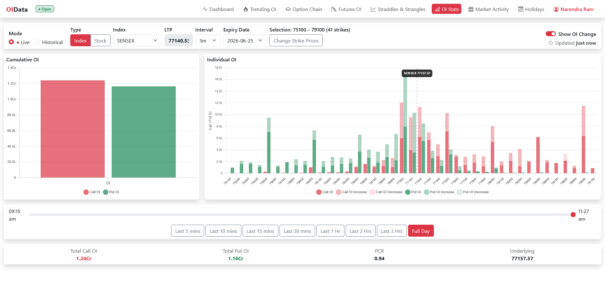Select Last 2 Hrs range
Image resolution: width=605 pixels, height=298 pixels.
360,231
